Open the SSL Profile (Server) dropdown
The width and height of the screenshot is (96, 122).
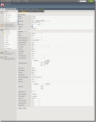(38, 58)
